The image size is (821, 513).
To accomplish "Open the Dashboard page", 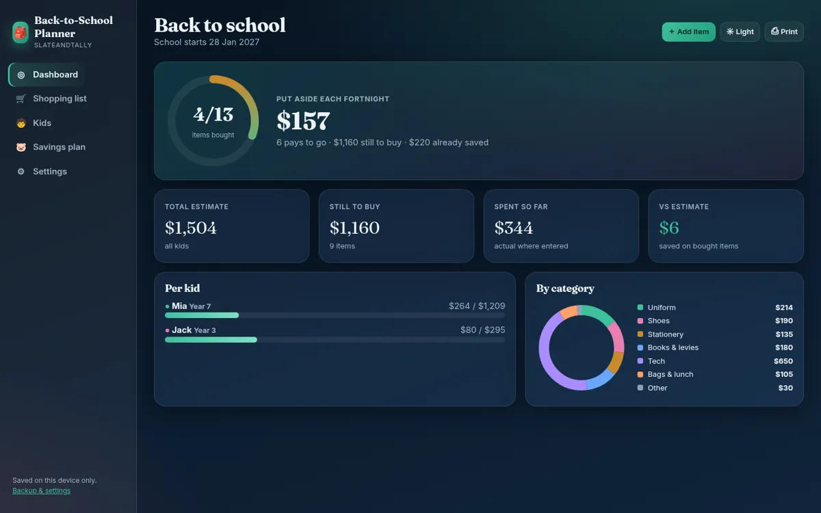I will tap(47, 75).
